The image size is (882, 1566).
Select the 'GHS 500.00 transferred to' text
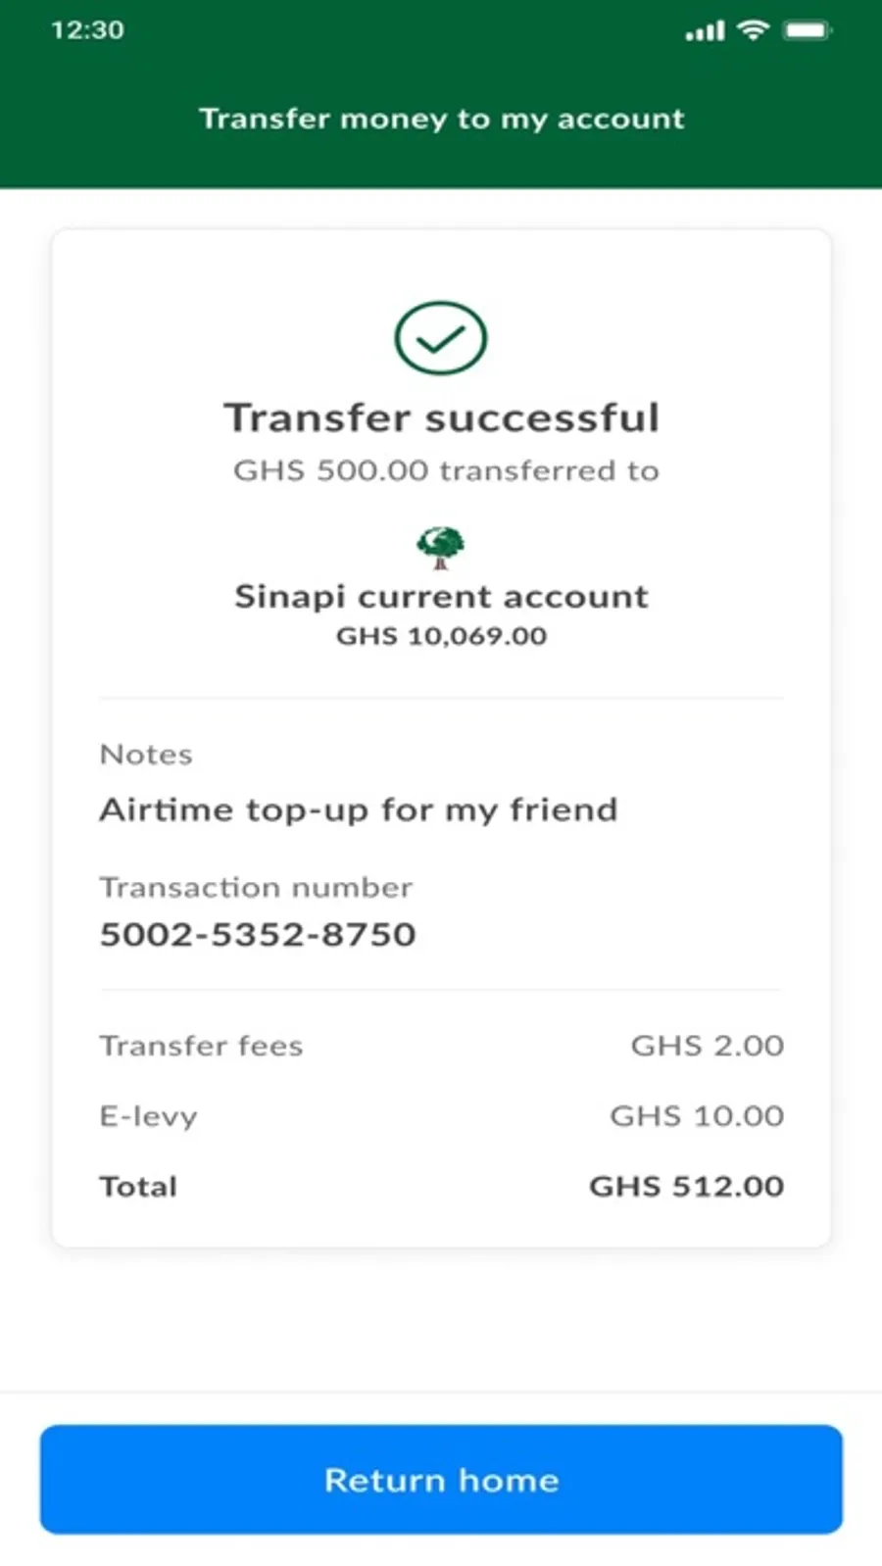(446, 470)
